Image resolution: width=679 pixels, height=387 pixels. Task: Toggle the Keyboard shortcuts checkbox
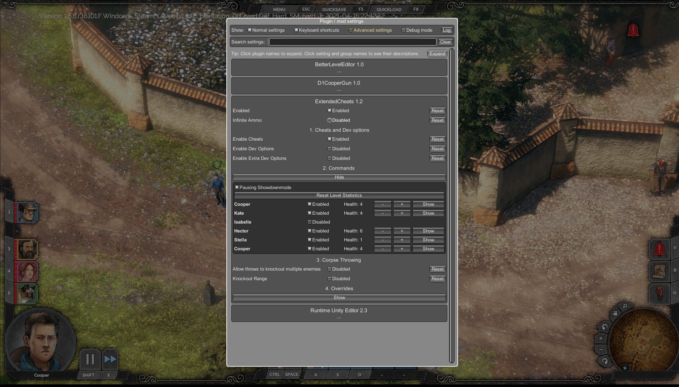(296, 30)
